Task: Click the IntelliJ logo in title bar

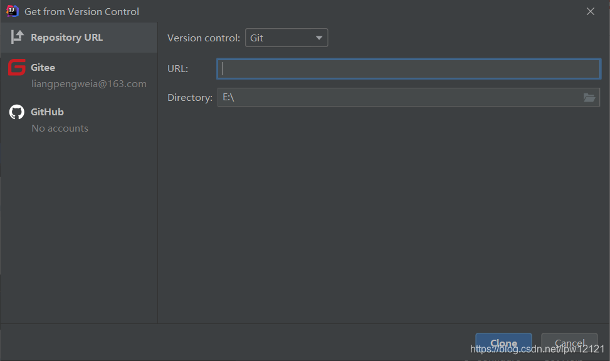Action: point(13,11)
